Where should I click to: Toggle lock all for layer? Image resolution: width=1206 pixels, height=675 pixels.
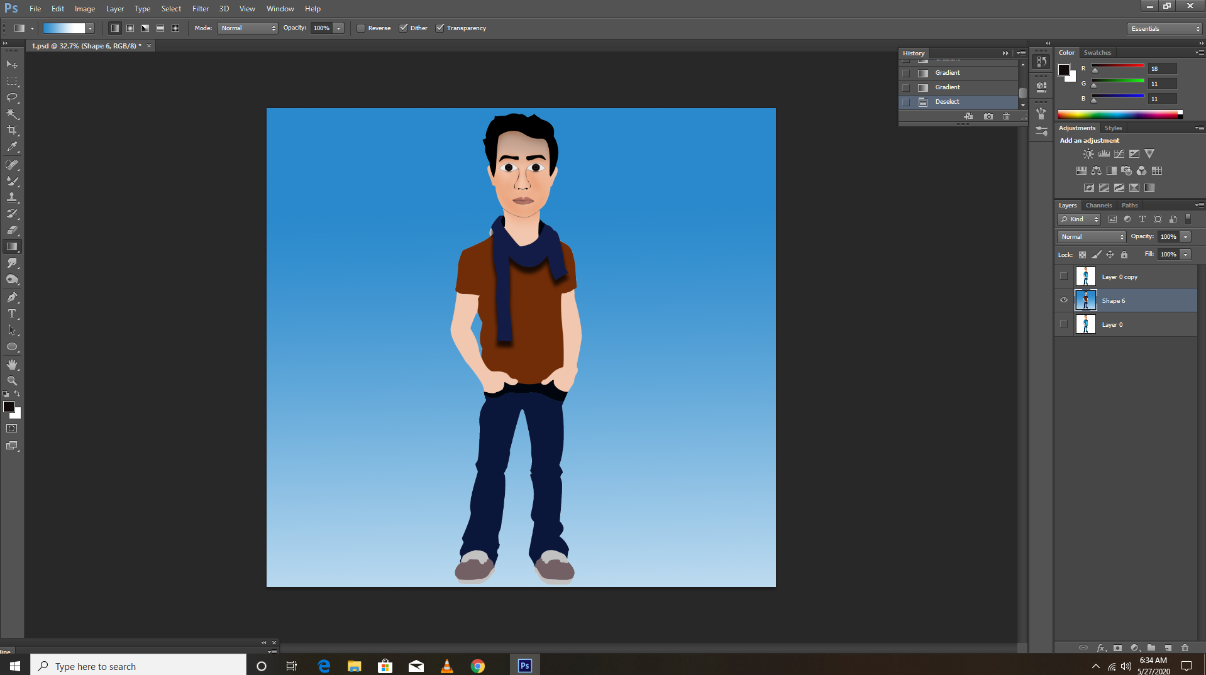pos(1124,255)
